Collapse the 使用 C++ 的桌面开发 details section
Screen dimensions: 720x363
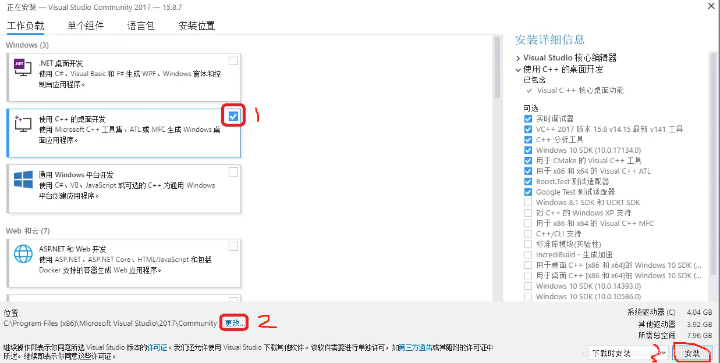pyautogui.click(x=518, y=69)
